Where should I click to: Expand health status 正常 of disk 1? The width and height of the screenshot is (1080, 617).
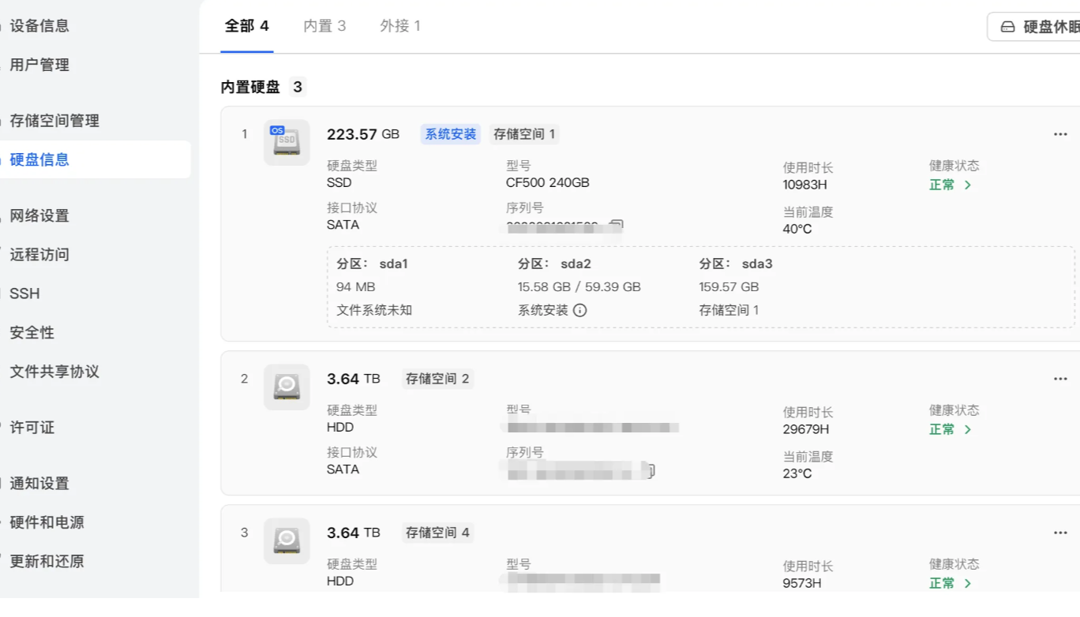(x=950, y=185)
